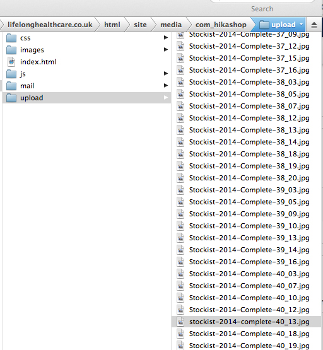
Task: Select the upload folder name in list
Action: (32, 98)
